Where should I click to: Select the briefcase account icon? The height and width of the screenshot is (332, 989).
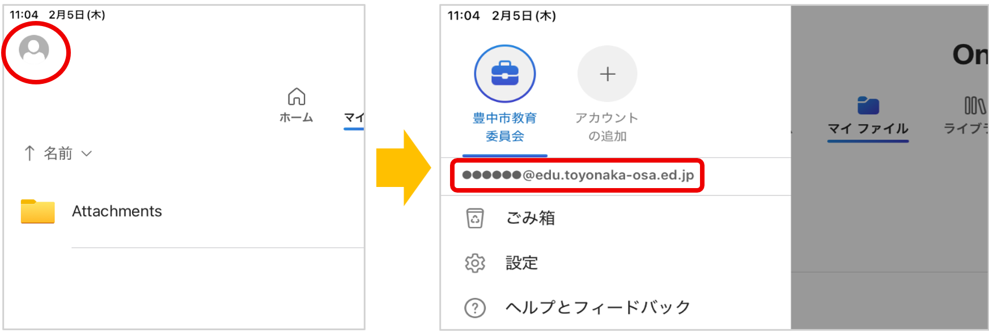(x=504, y=74)
